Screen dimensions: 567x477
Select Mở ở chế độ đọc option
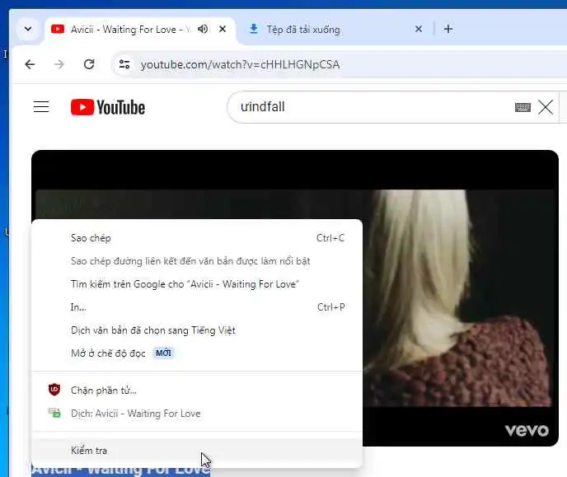197,353
